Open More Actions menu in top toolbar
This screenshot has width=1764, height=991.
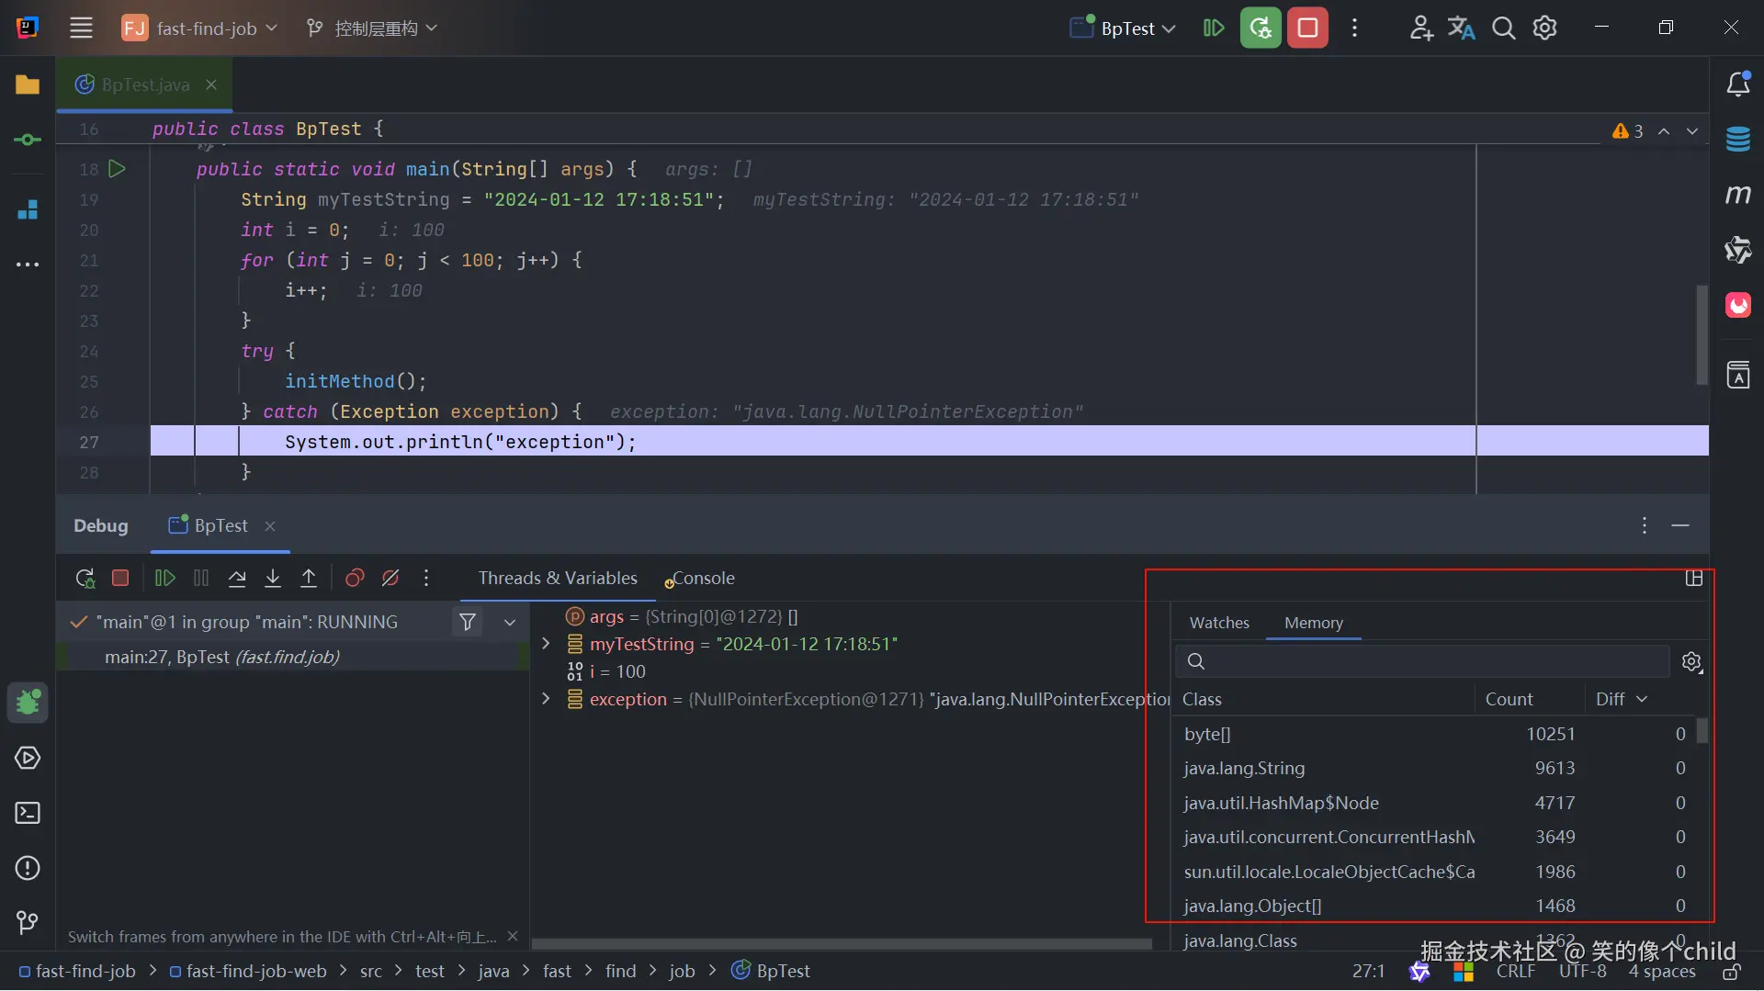[1354, 28]
